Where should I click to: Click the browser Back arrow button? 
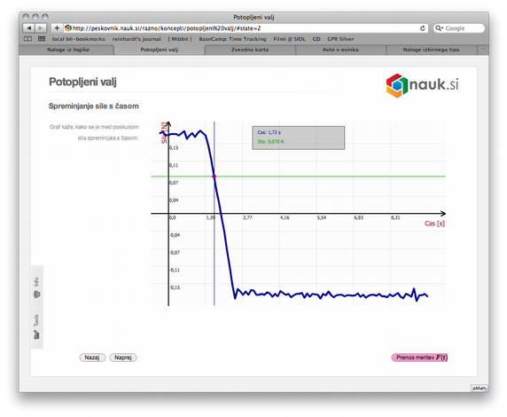28,28
